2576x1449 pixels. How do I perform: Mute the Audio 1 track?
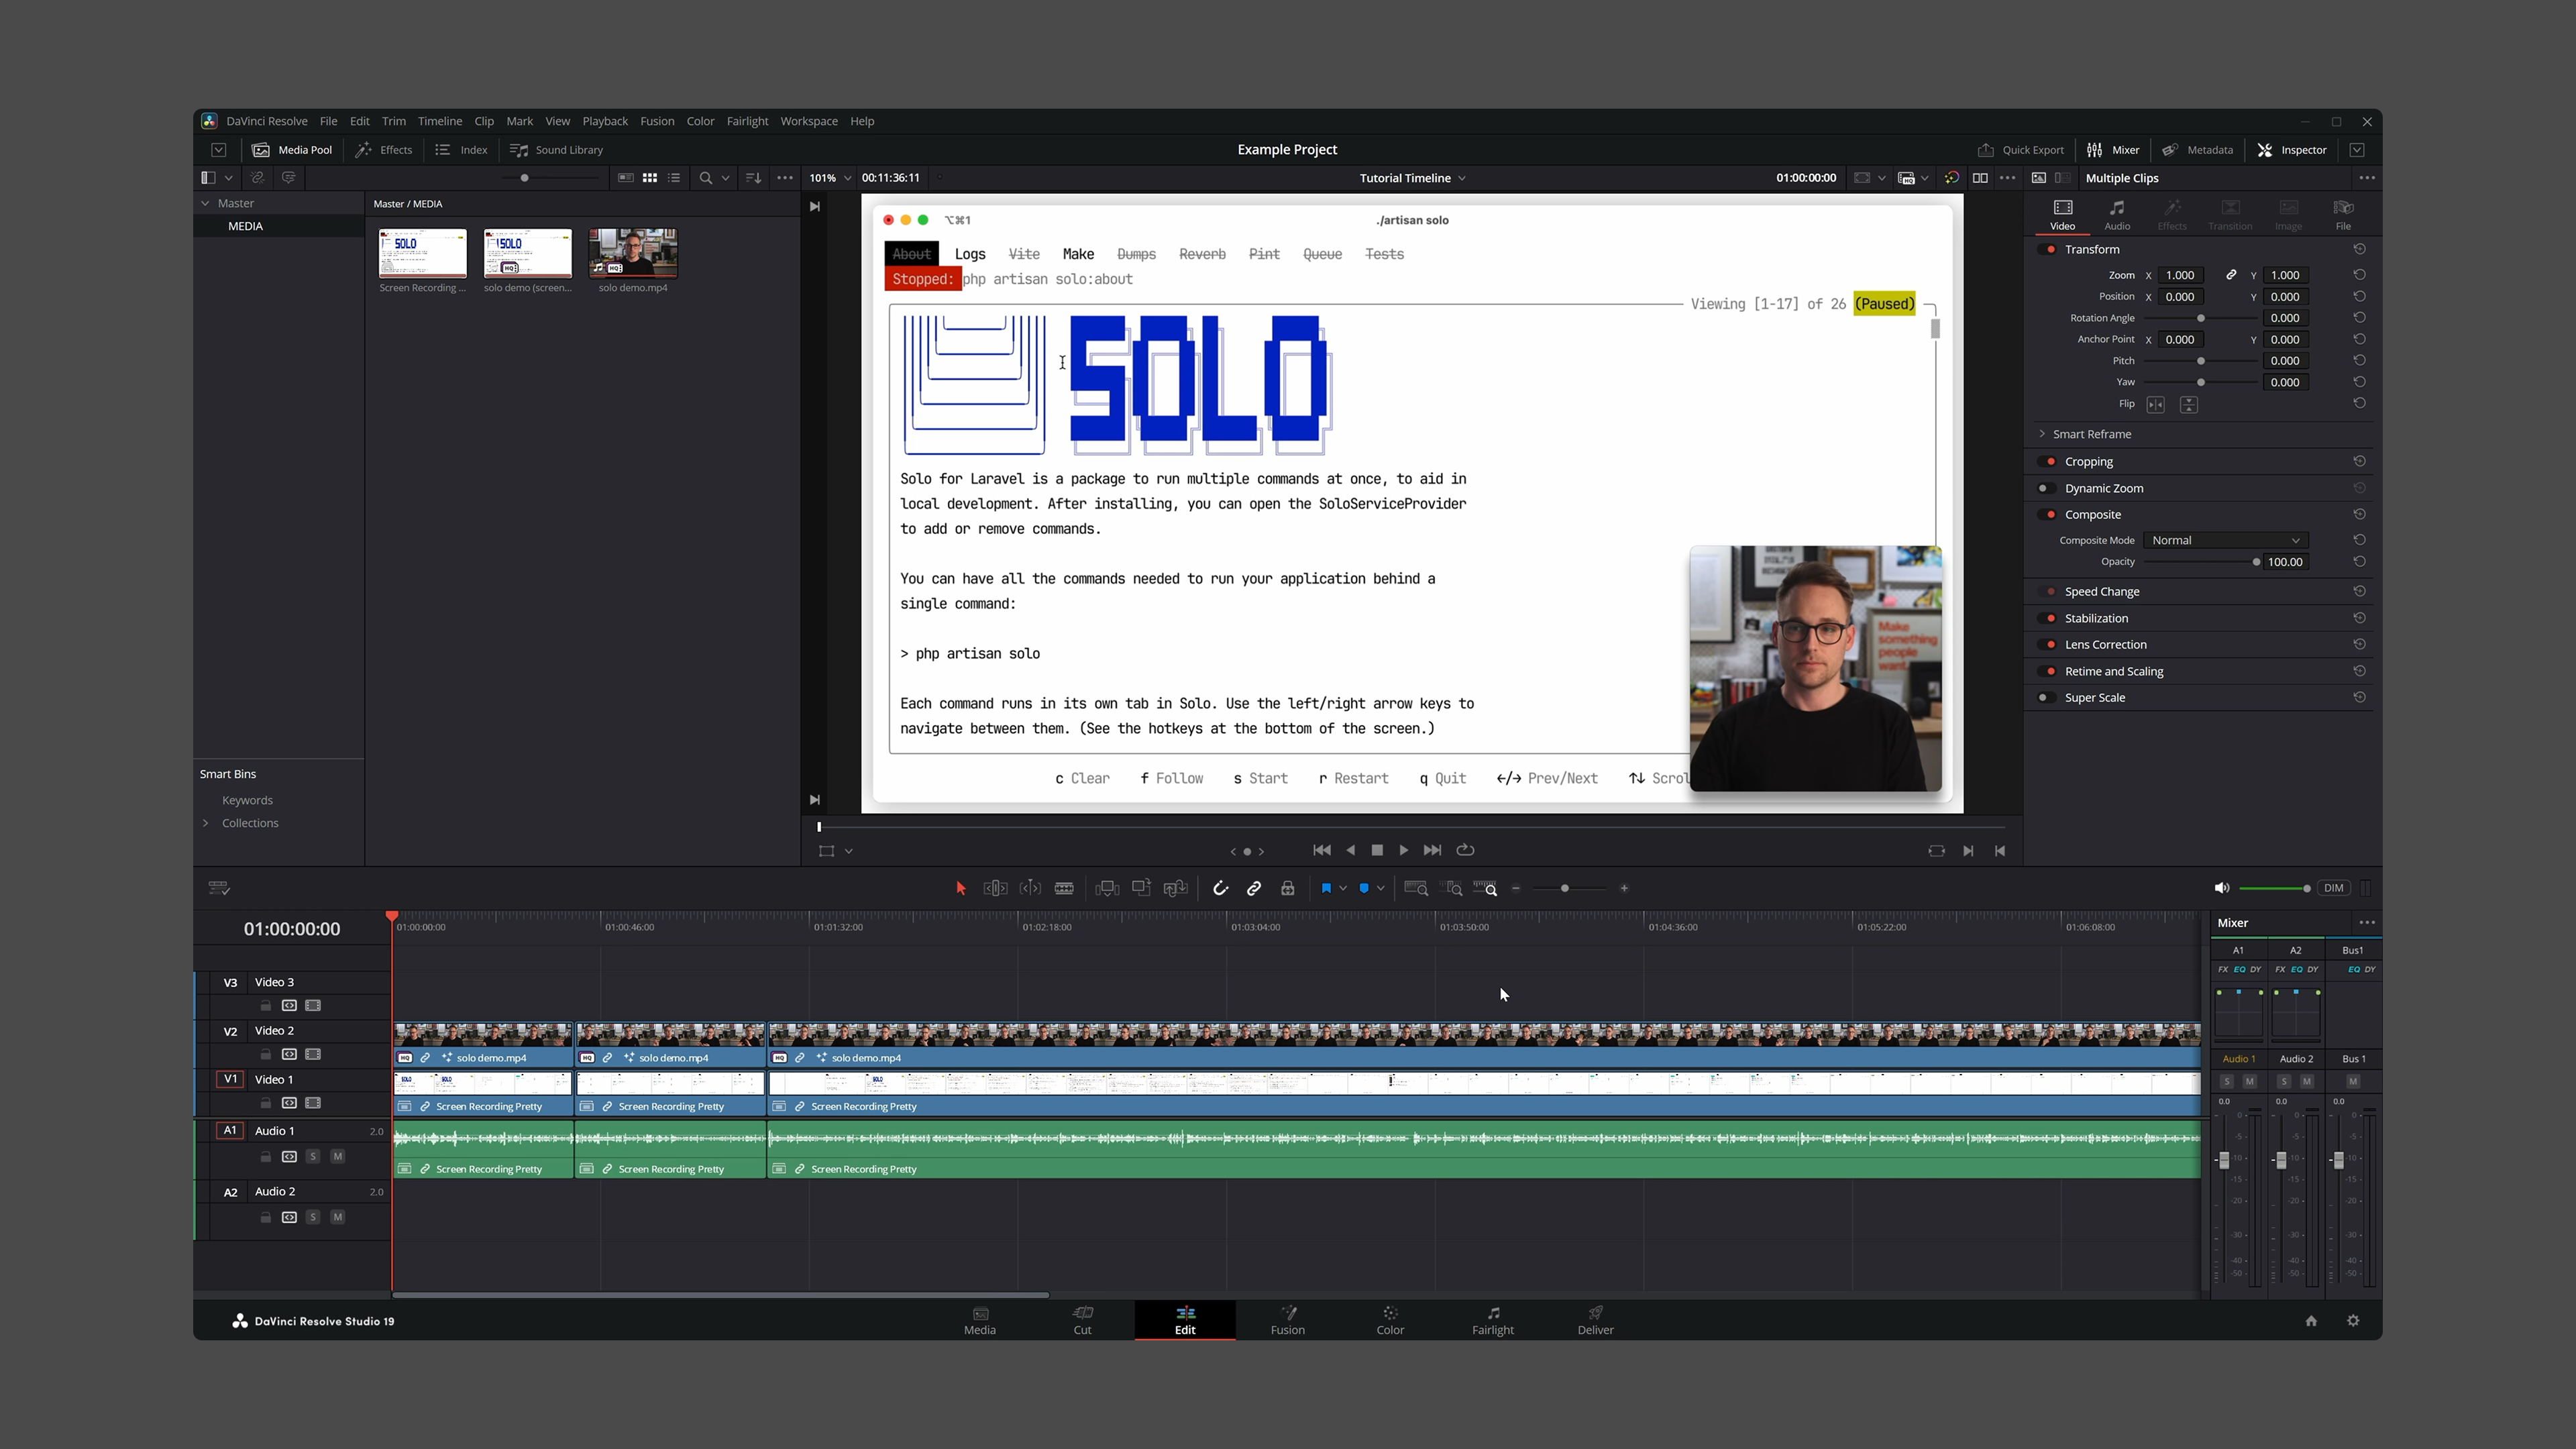pyautogui.click(x=338, y=1156)
